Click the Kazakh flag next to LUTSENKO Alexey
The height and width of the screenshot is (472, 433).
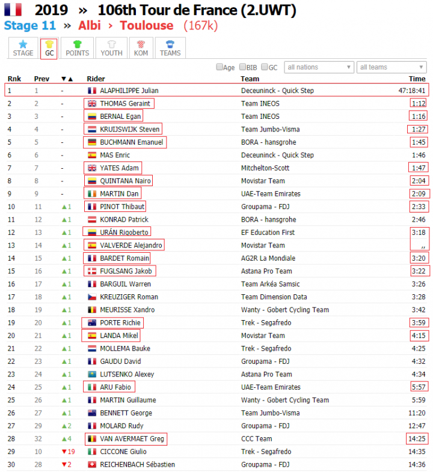tap(92, 374)
